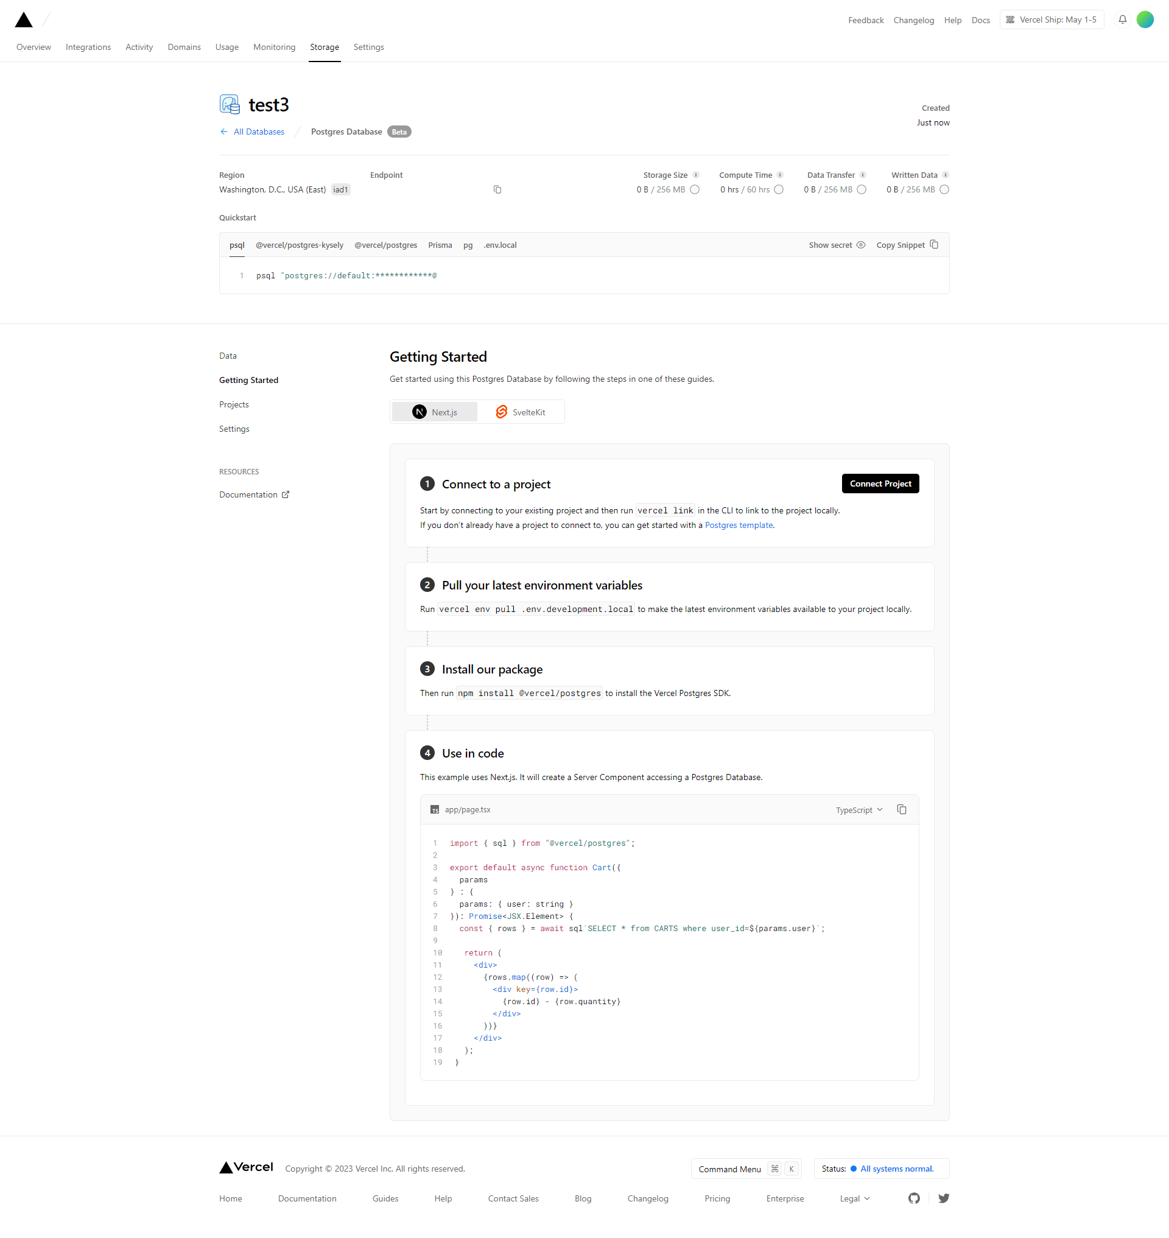Click the Connect Project button
This screenshot has height=1238, width=1169.
click(880, 484)
